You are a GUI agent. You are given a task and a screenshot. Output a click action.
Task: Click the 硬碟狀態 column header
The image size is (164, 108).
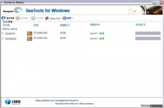[x=95, y=25]
